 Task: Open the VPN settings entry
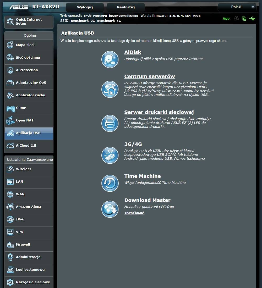[x=29, y=232]
